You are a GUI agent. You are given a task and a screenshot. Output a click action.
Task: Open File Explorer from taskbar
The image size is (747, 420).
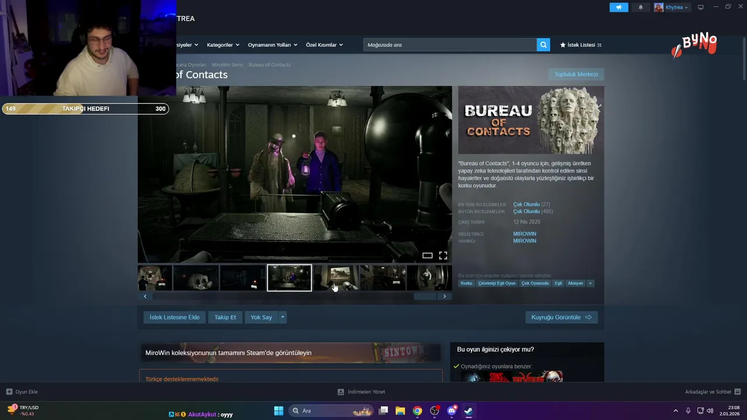click(x=400, y=411)
